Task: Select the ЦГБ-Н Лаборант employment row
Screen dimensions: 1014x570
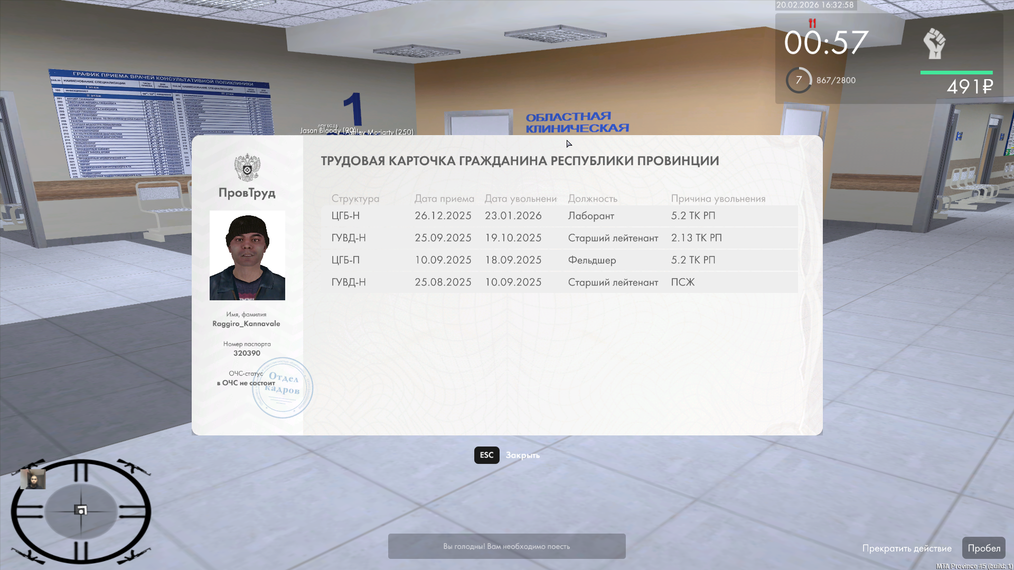Action: pyautogui.click(x=559, y=216)
